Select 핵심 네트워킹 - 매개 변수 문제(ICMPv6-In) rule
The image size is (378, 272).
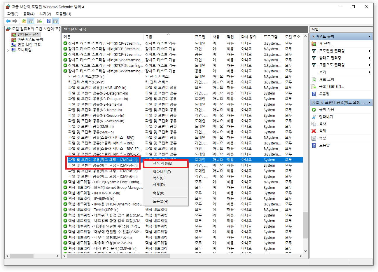point(182,248)
